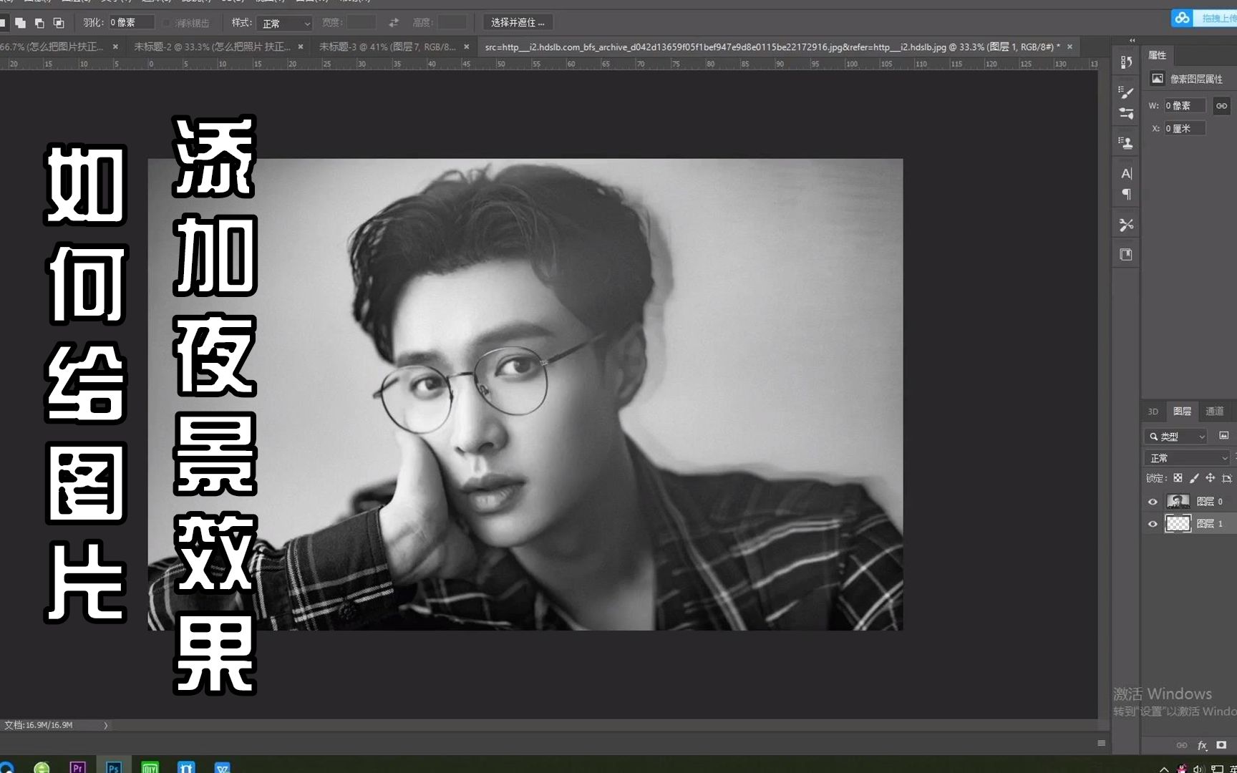Click the 宽度 width input field
1237x773 pixels.
[362, 23]
